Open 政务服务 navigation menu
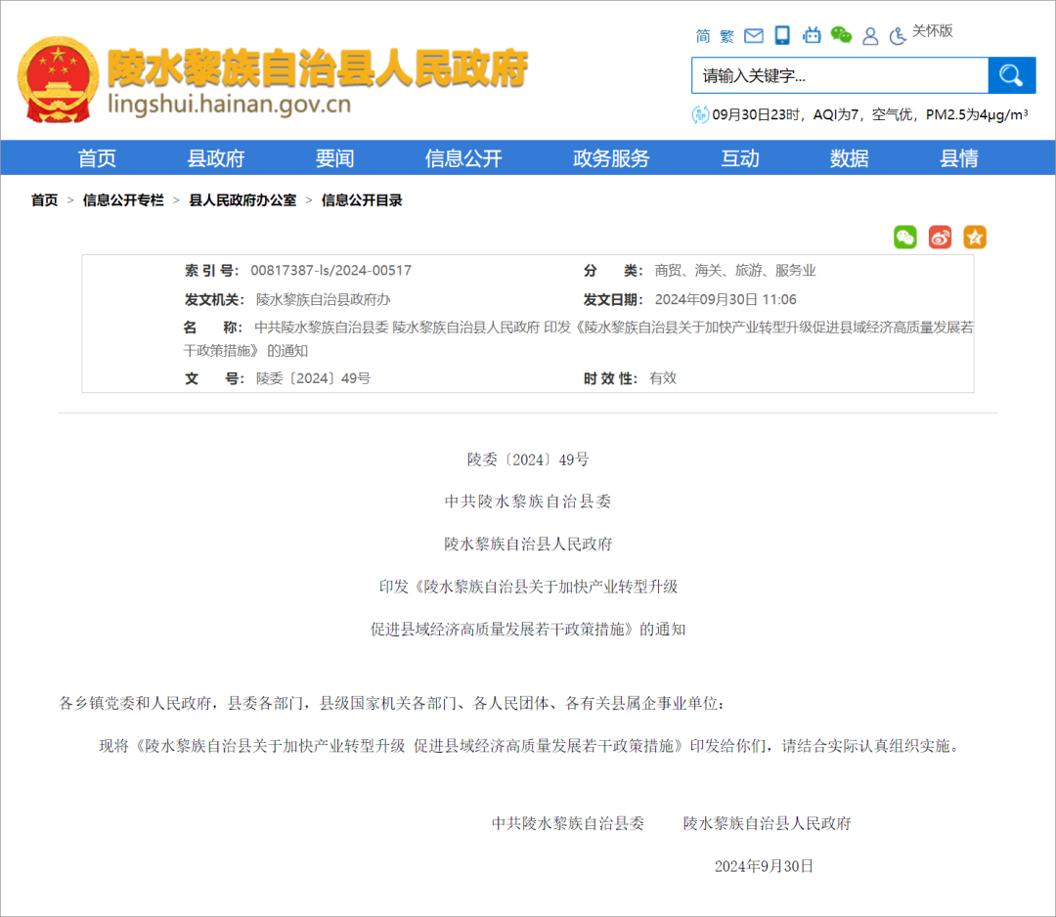Image resolution: width=1056 pixels, height=917 pixels. (611, 158)
